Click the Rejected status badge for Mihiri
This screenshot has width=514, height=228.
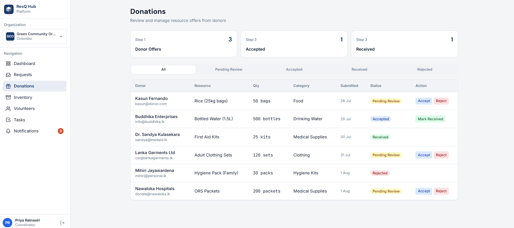coord(380,173)
